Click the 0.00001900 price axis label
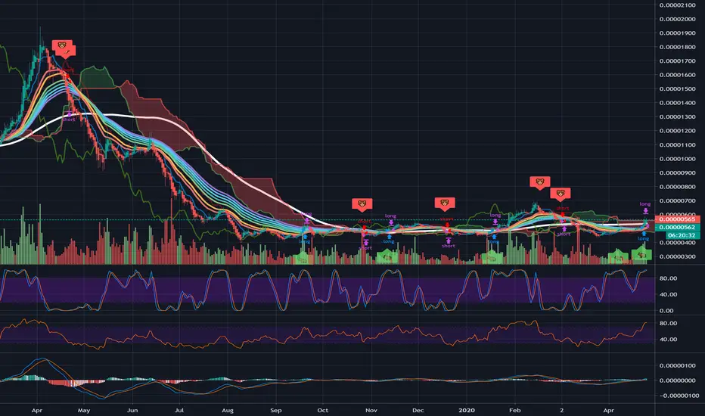The width and height of the screenshot is (705, 416). [x=677, y=33]
